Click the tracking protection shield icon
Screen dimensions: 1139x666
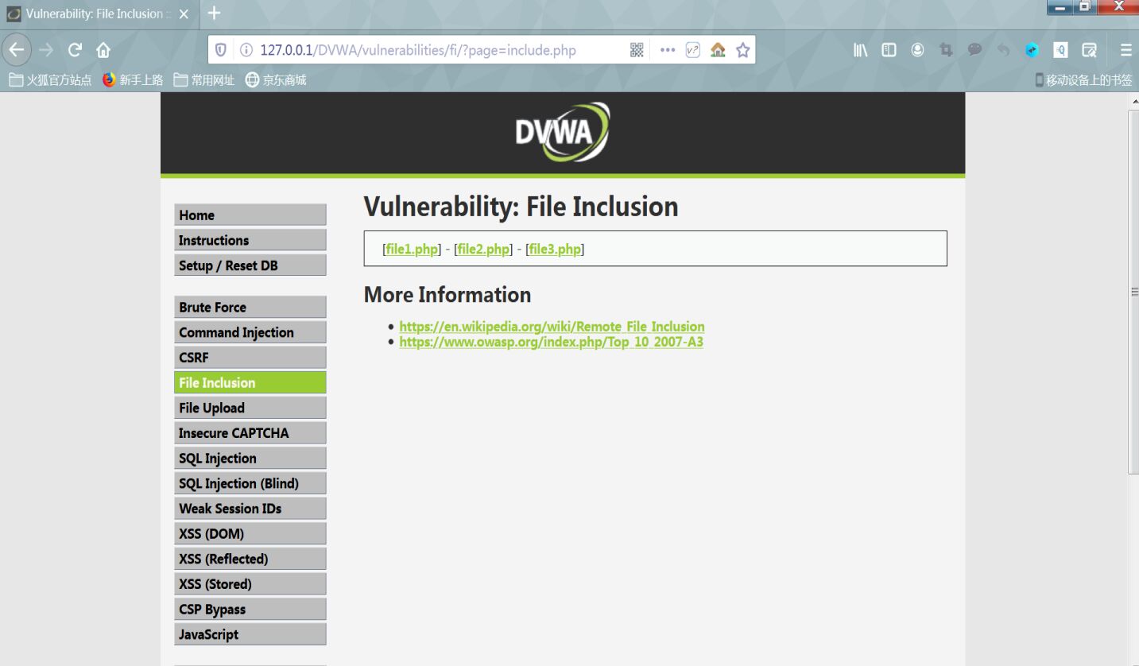[220, 48]
